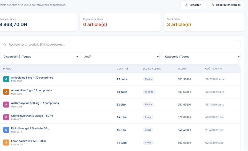Click the 9 boite quantity cell
Image resolution: width=248 pixels, height=151 pixels.
tap(121, 105)
